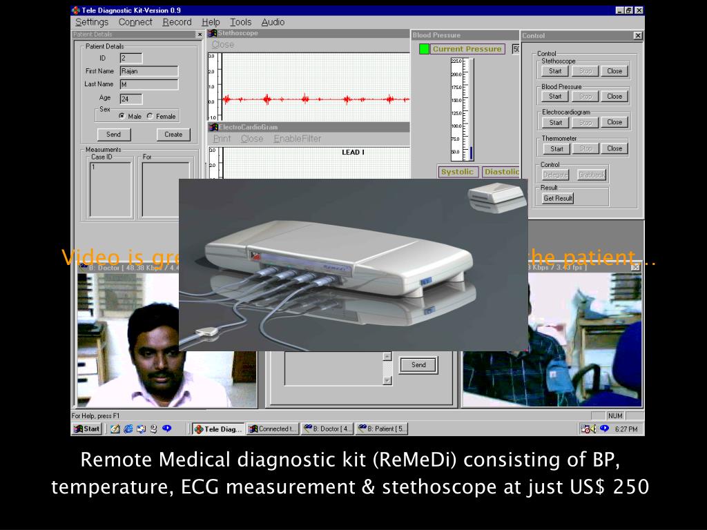Open the Tools menu
Image resolution: width=707 pixels, height=530 pixels.
coord(240,22)
